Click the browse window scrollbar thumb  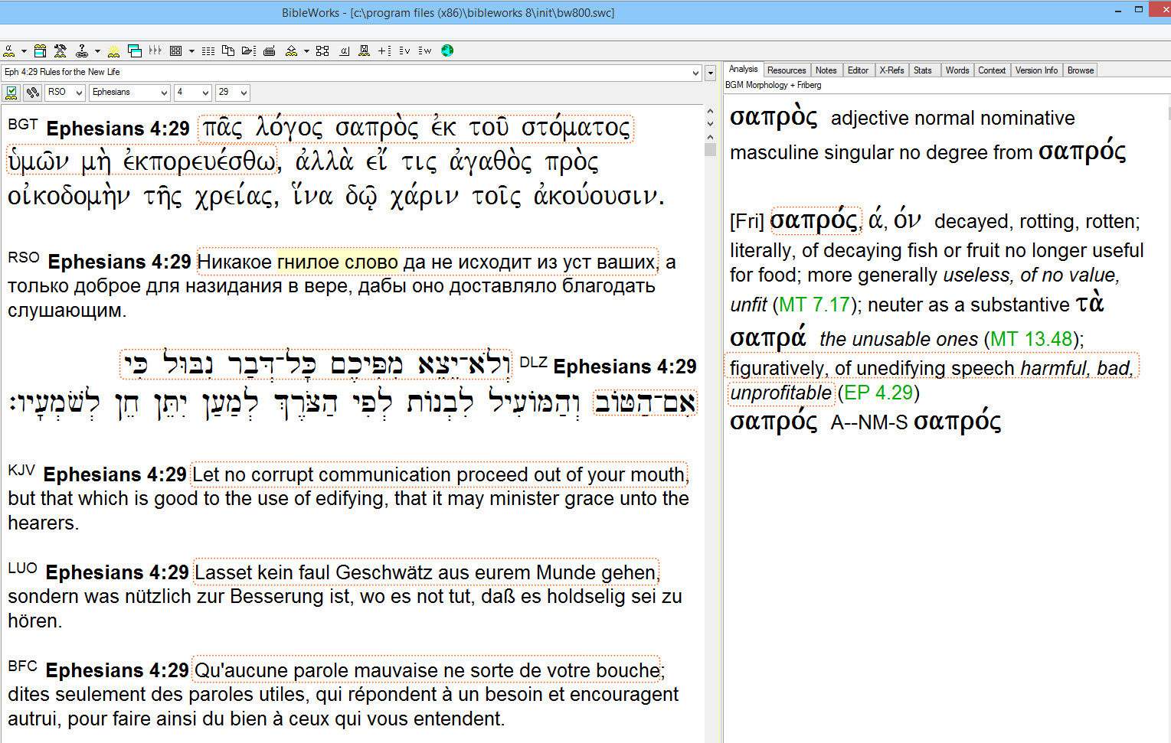[710, 149]
